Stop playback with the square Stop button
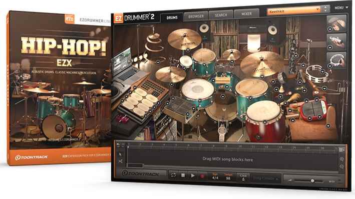Screen dimensions: 355x199 183,175
